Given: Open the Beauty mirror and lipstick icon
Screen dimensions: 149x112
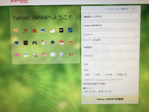Looking at the screenshot, I should [x=35, y=55].
